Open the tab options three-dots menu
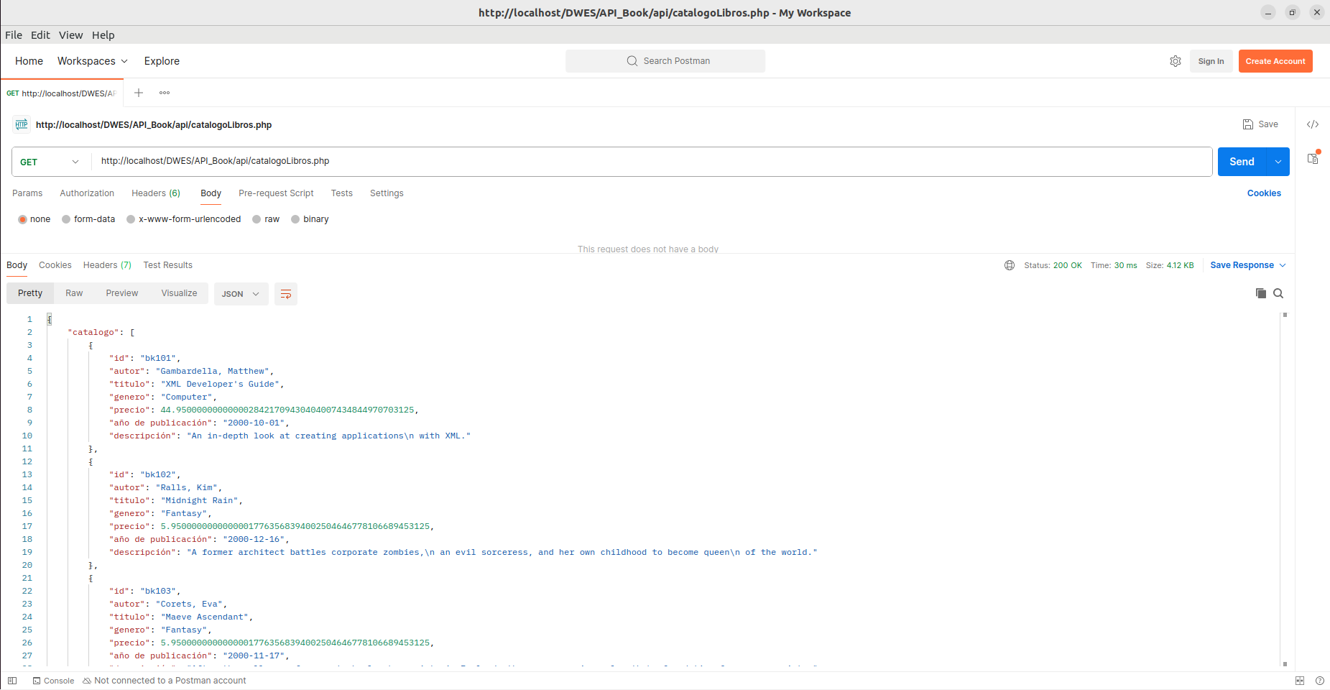The width and height of the screenshot is (1330, 690). tap(165, 93)
